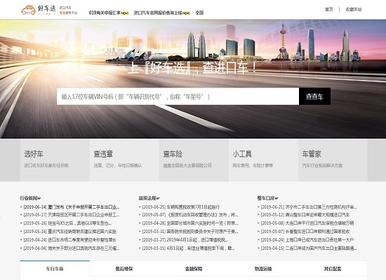The image size is (386, 280).
Task: Select the 物流运输 tab
Action: [x=263, y=269]
